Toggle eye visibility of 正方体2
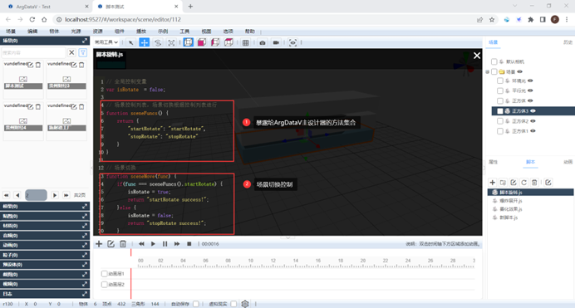The height and width of the screenshot is (308, 575). pyautogui.click(x=533, y=121)
